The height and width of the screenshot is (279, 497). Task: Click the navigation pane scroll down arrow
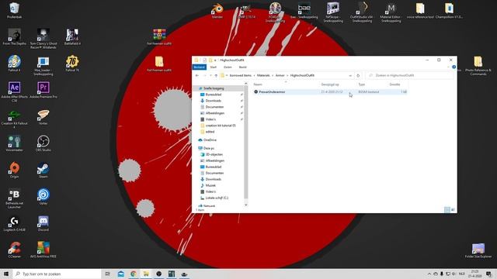[245, 205]
